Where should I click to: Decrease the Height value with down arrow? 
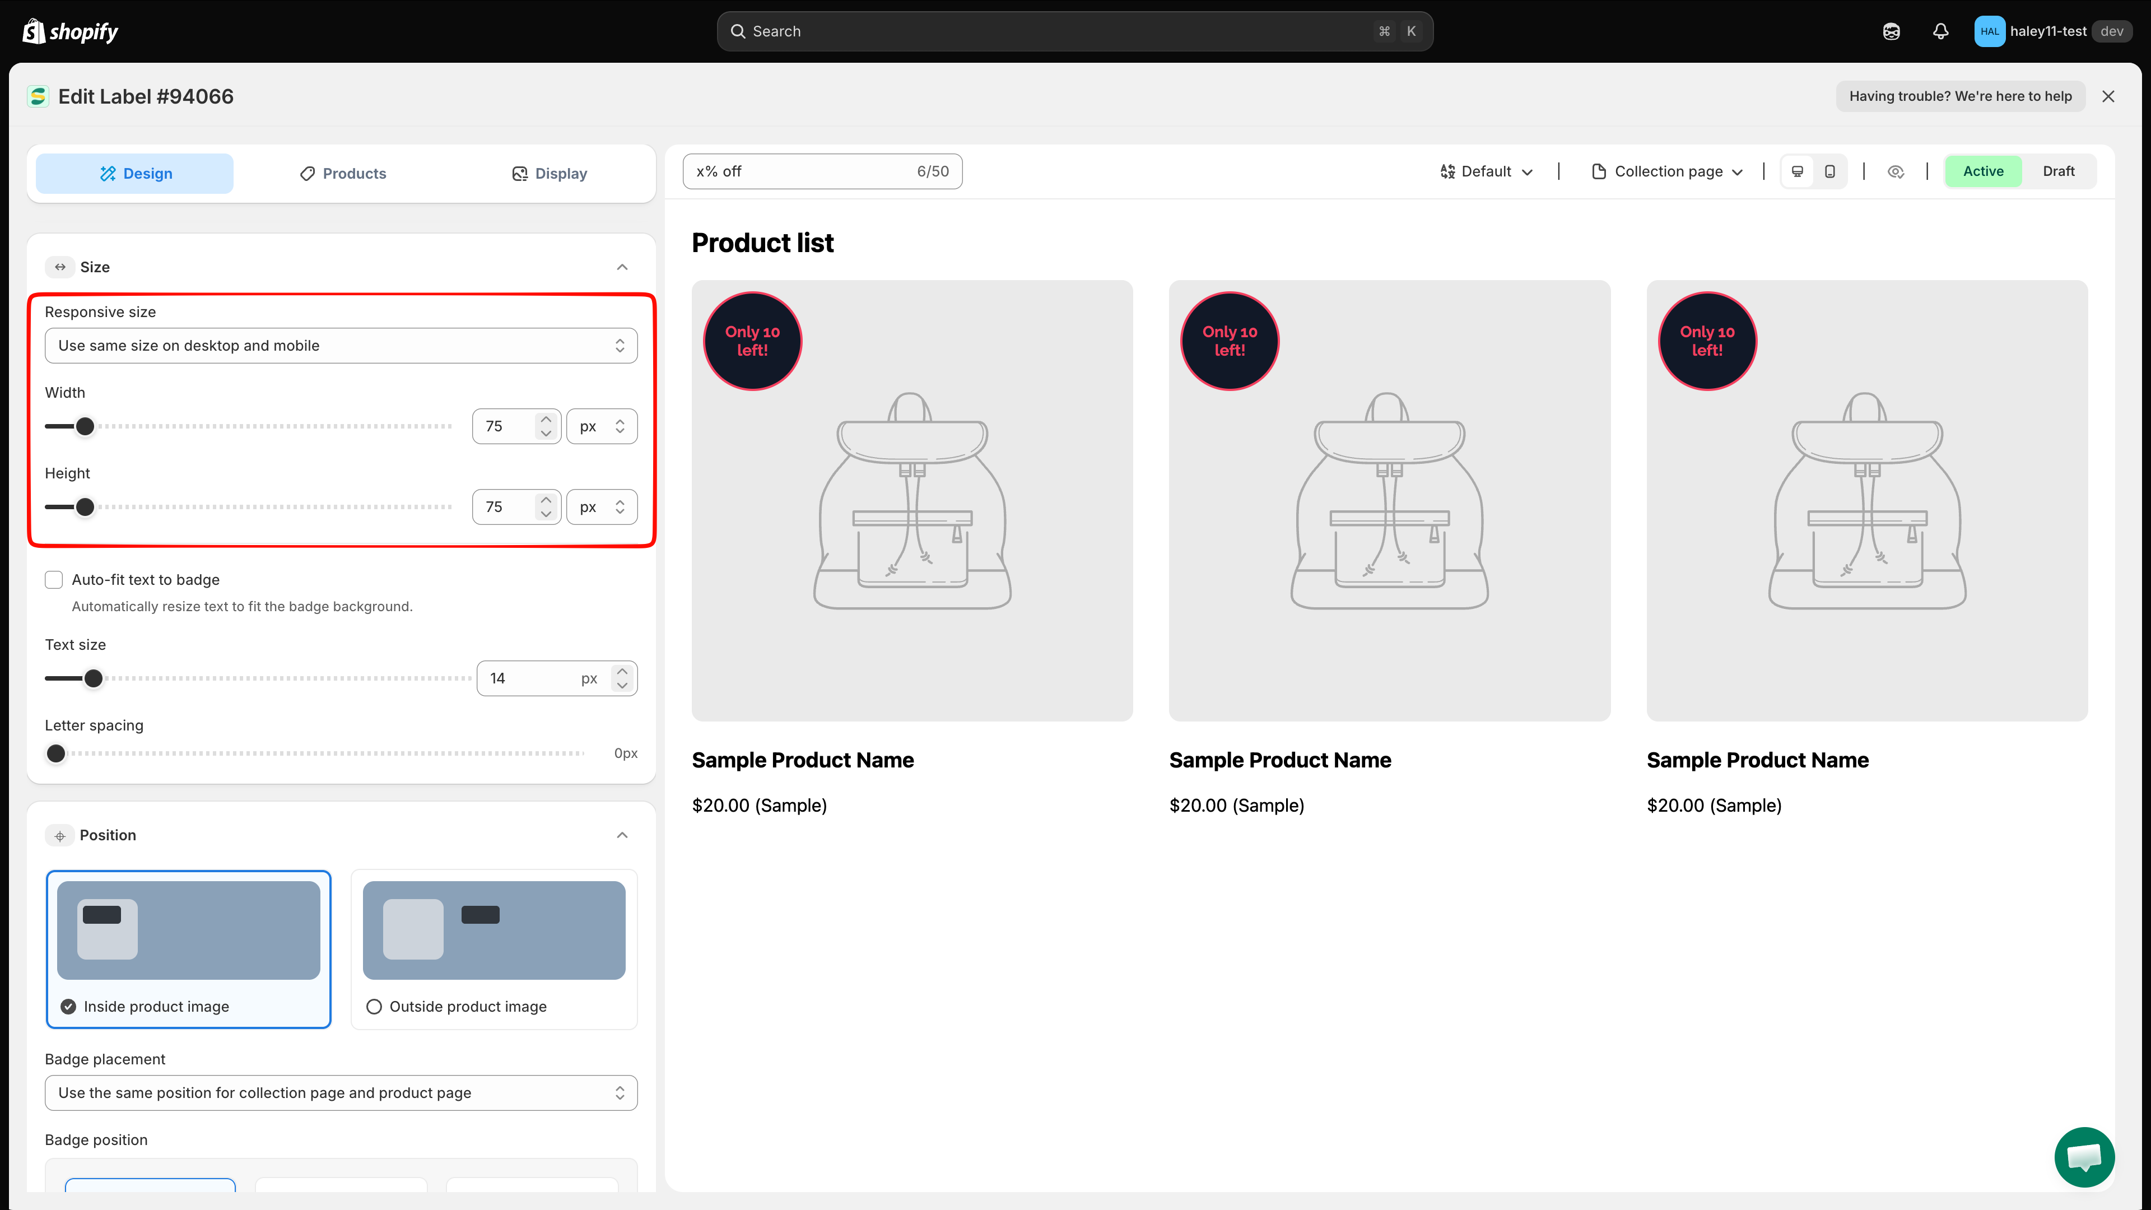tap(546, 514)
